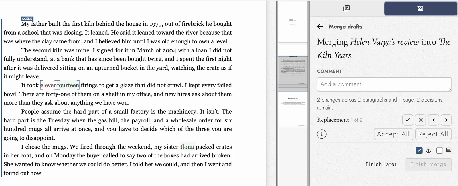458x186 pixels.
Task: Click the anchor icon
Action: click(x=429, y=150)
